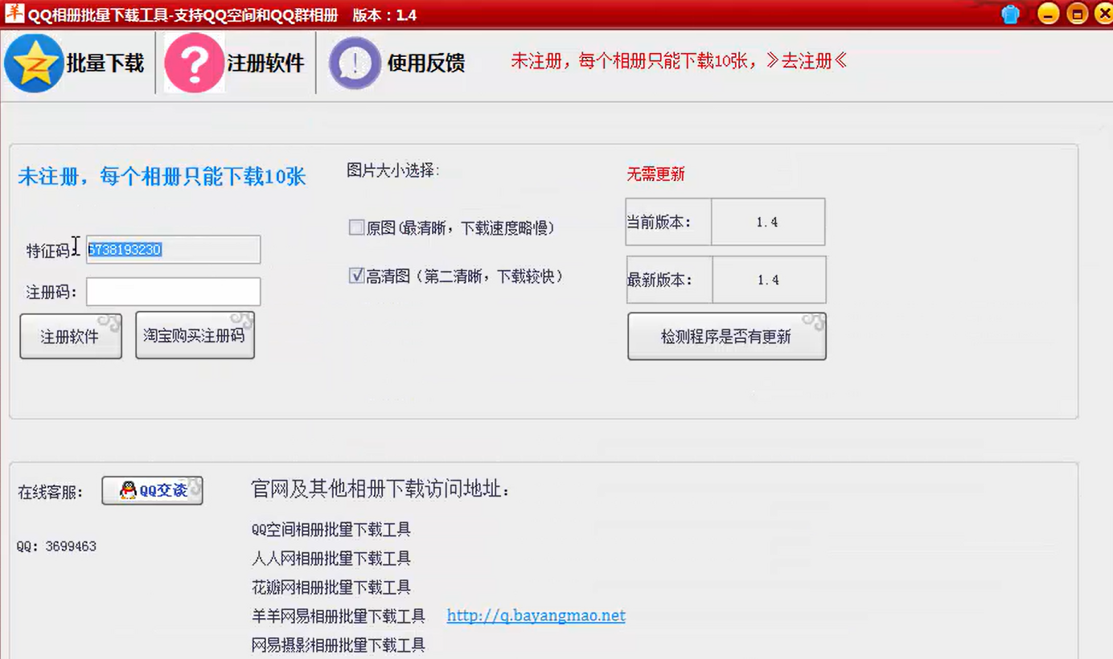
Task: Click the QQ penguin icon on QQ交谈 button
Action: tap(127, 490)
